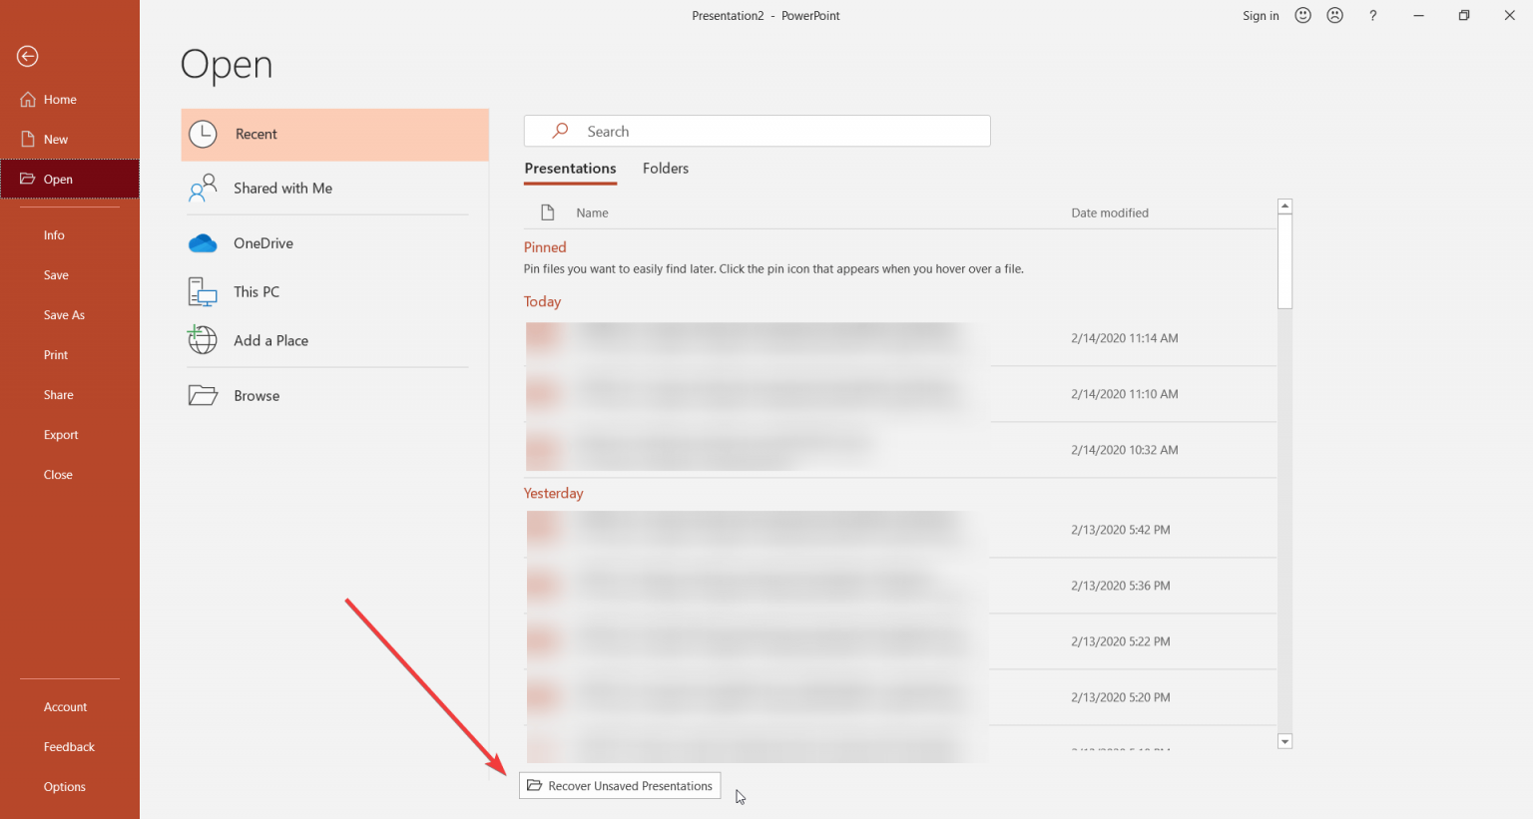
Task: Click the scrollbar down arrow
Action: [x=1285, y=740]
